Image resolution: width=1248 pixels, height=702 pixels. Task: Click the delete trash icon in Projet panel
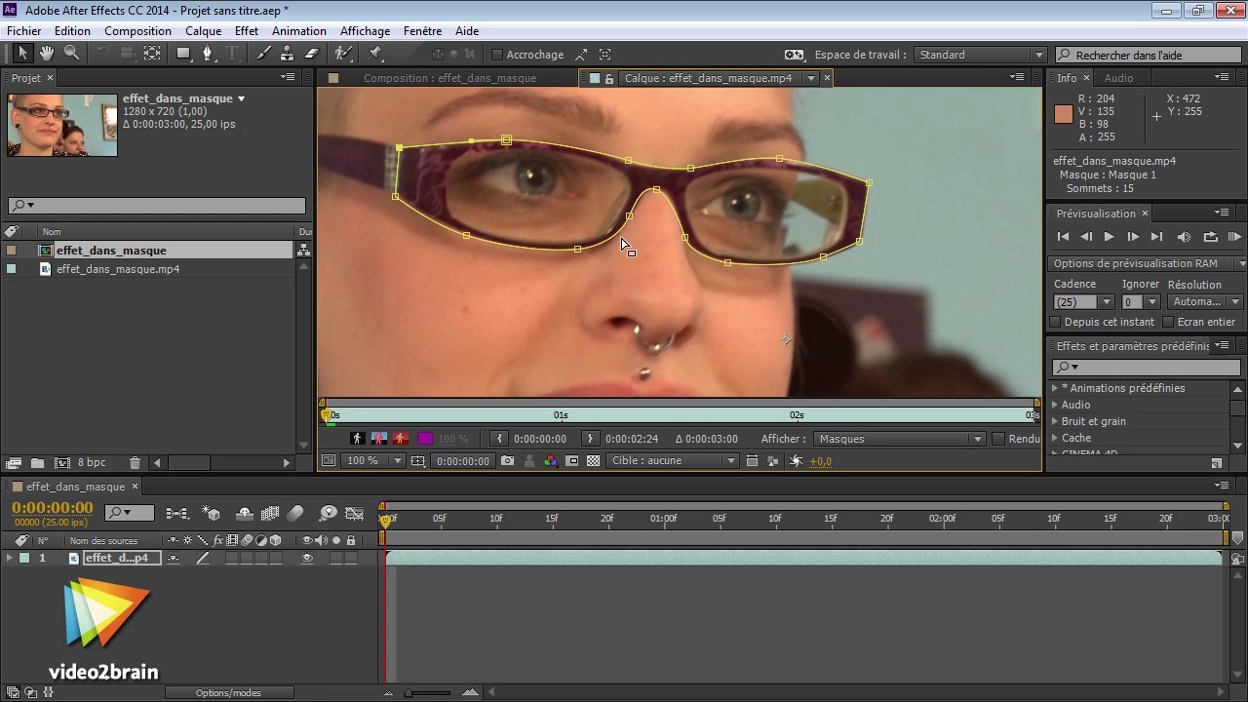pos(135,462)
